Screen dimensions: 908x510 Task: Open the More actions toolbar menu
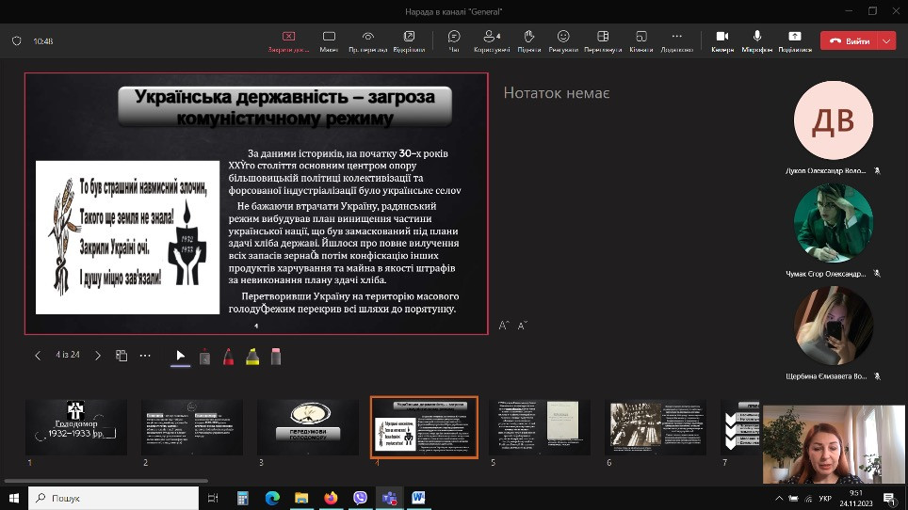point(676,40)
